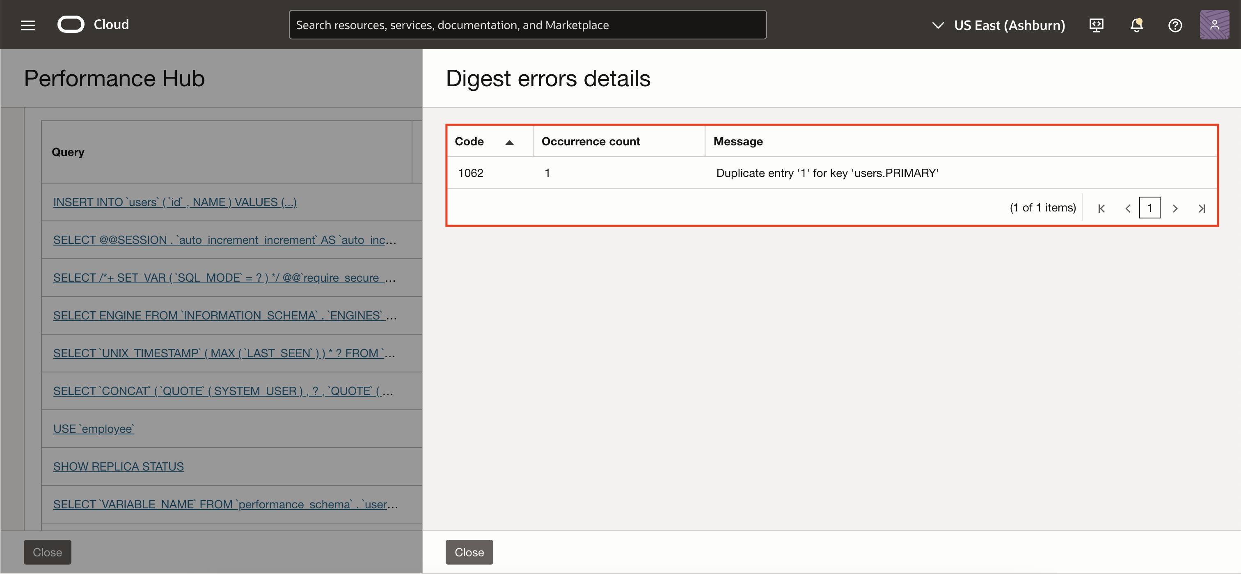Image resolution: width=1241 pixels, height=574 pixels.
Task: Go to the next error page
Action: click(1175, 208)
